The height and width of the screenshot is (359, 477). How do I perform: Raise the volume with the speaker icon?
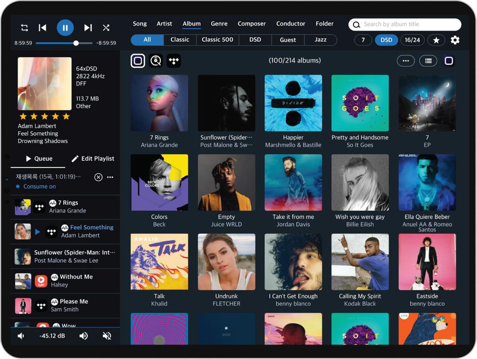[84, 336]
